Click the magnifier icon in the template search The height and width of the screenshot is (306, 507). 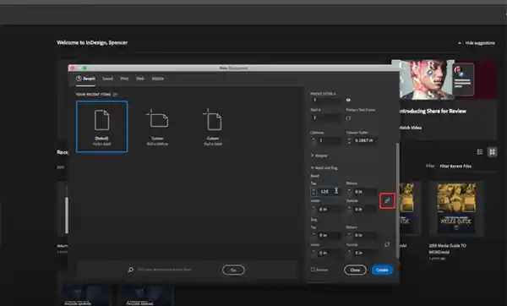click(x=130, y=270)
